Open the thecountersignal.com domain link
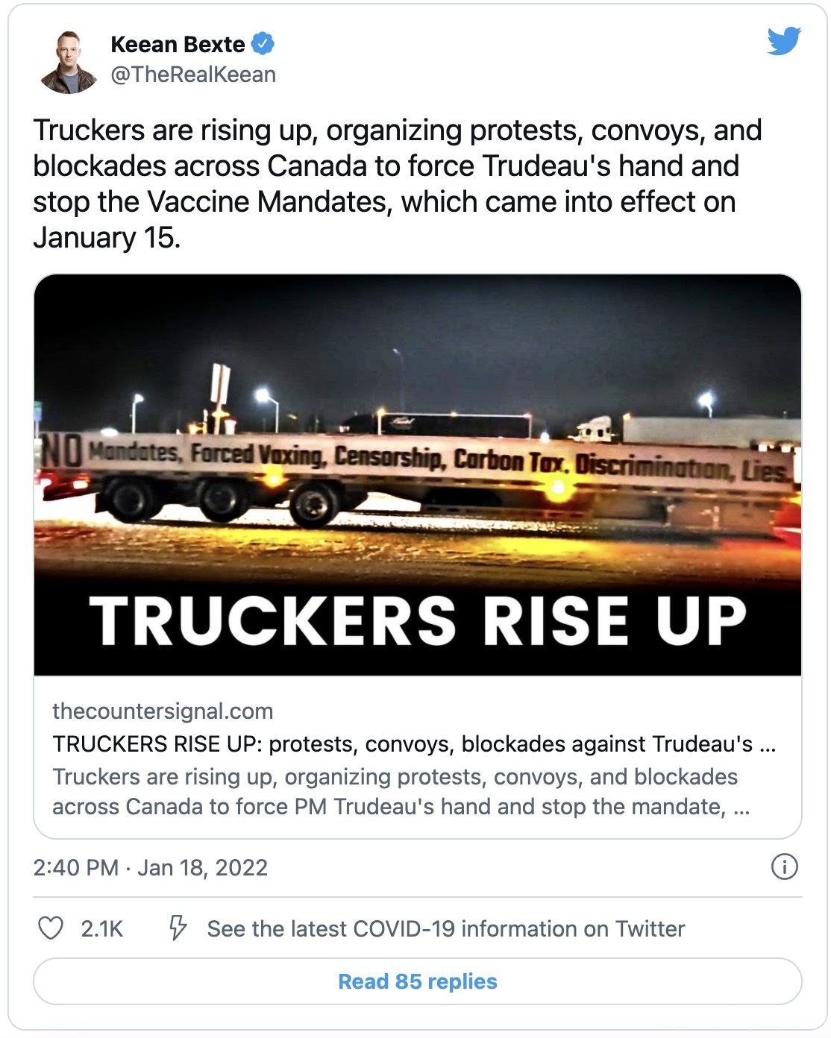Image resolution: width=831 pixels, height=1038 pixels. [163, 711]
